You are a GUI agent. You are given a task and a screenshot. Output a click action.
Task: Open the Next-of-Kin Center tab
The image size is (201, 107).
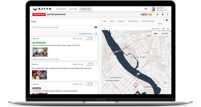click(x=148, y=21)
